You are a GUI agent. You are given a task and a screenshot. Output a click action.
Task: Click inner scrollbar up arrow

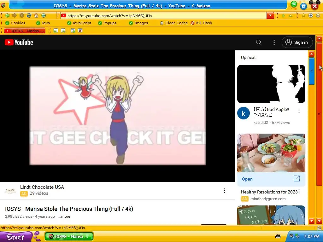[x=312, y=54]
